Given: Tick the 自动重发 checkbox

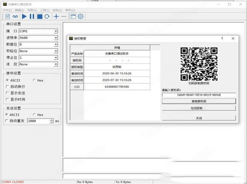Looking at the screenshot, I should [x=7, y=121].
